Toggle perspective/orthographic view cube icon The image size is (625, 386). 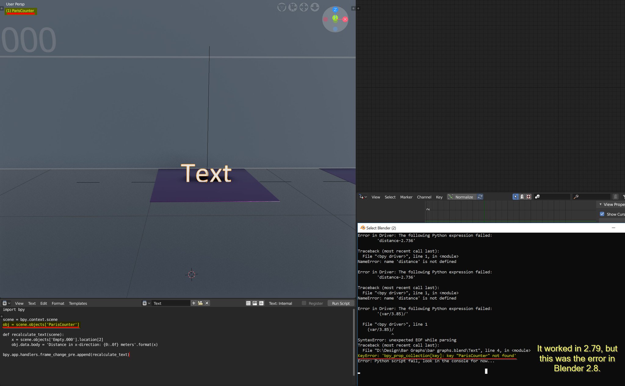point(281,7)
